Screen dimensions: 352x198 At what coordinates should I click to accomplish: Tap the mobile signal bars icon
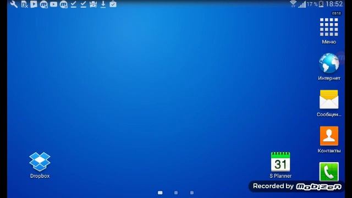pyautogui.click(x=302, y=4)
